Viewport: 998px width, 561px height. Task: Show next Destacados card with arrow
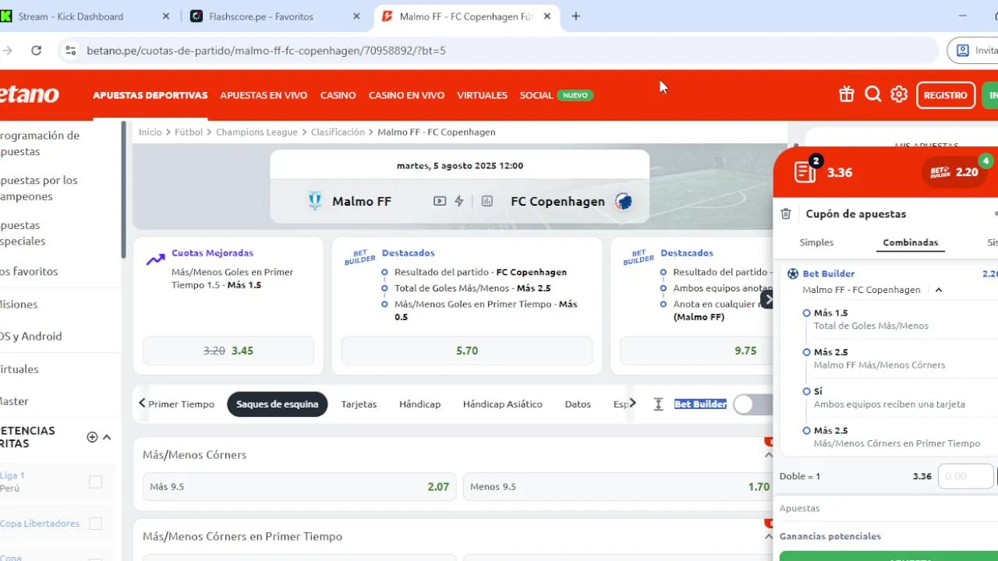tap(768, 298)
